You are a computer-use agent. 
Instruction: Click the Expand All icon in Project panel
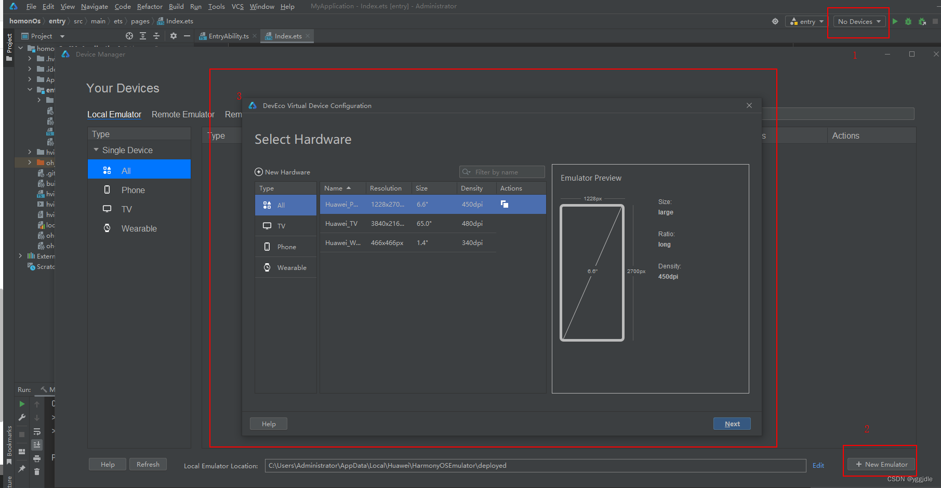[x=143, y=36]
